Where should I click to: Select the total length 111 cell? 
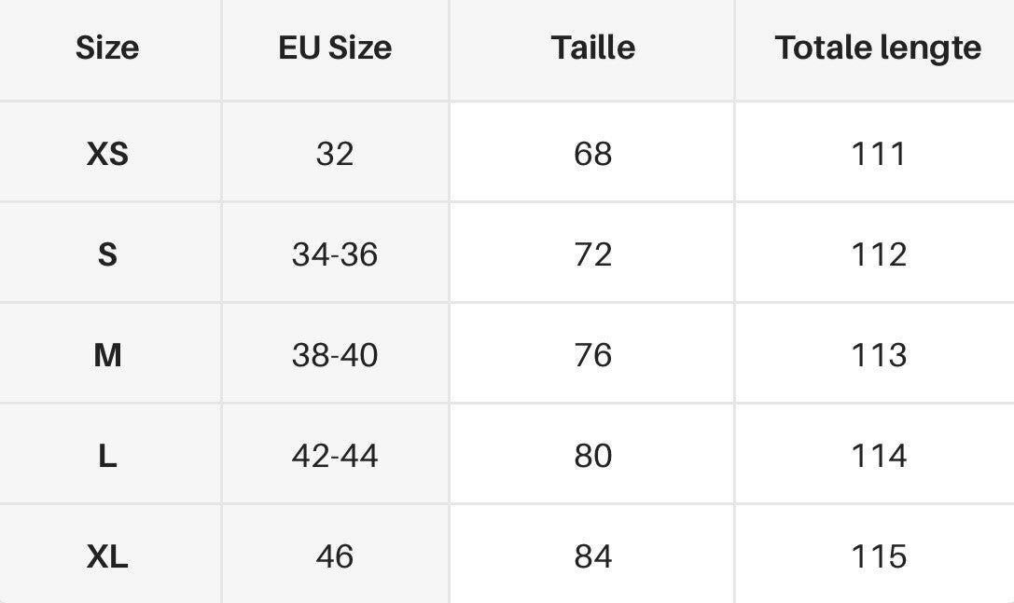[878, 153]
